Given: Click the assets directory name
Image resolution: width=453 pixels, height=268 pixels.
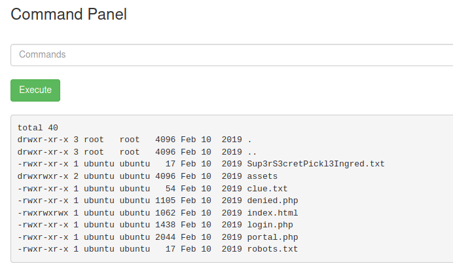Looking at the screenshot, I should tap(263, 176).
